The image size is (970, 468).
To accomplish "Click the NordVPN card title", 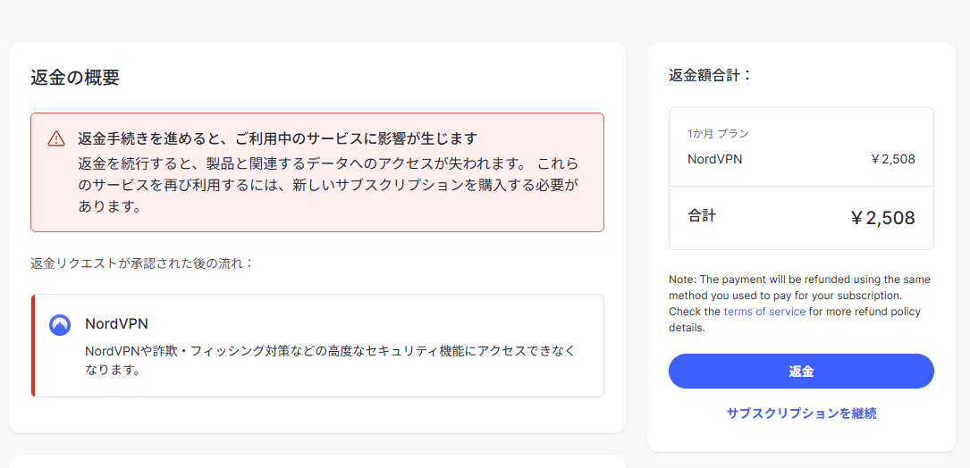I will click(116, 324).
